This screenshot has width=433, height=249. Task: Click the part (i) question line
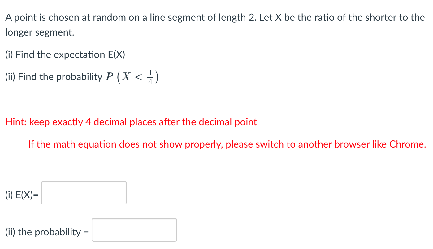65,54
